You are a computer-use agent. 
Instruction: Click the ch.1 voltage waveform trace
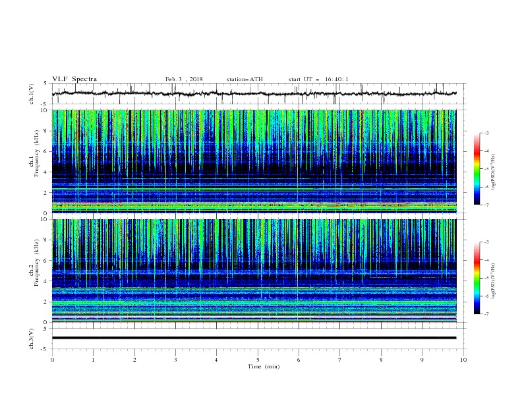tap(254, 94)
